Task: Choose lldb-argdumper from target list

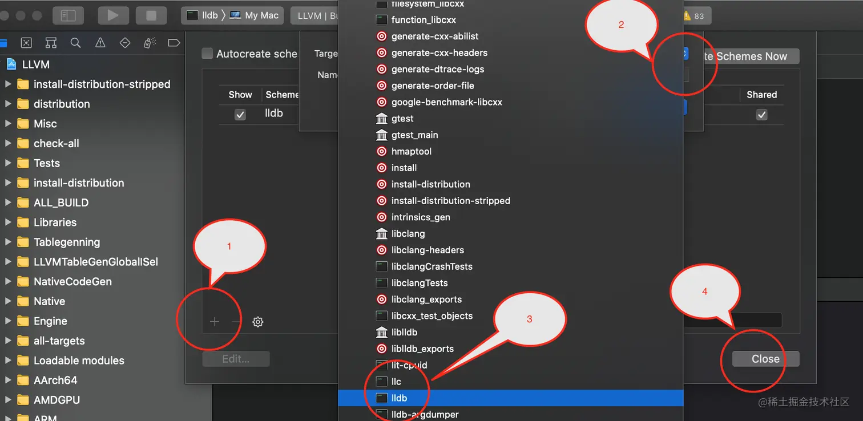Action: (511, 414)
